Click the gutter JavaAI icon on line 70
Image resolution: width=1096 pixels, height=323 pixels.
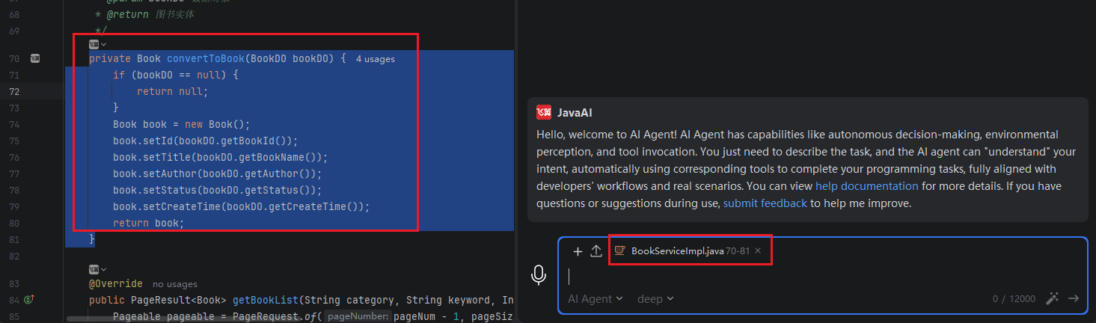pos(35,58)
